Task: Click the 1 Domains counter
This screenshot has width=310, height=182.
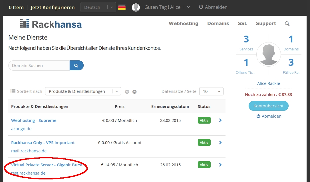Action: click(291, 43)
